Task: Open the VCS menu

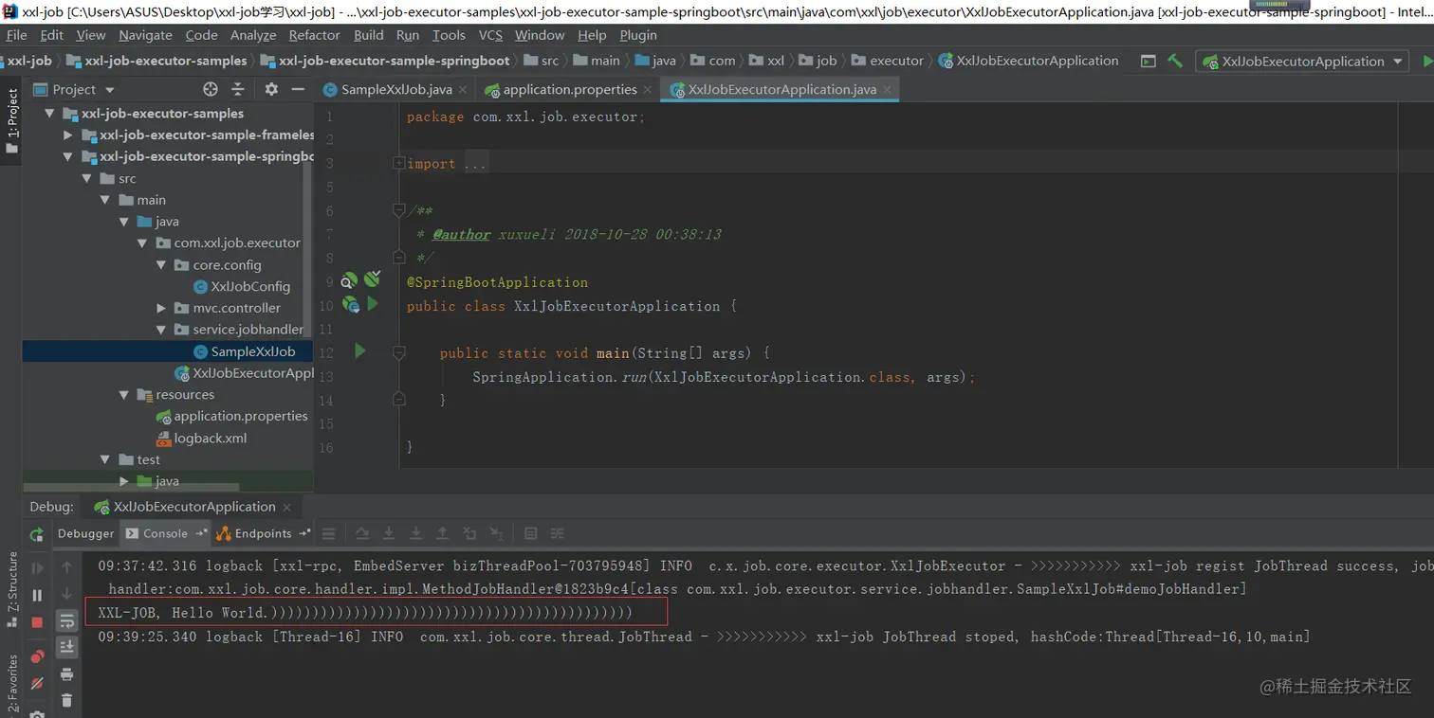Action: [x=490, y=35]
